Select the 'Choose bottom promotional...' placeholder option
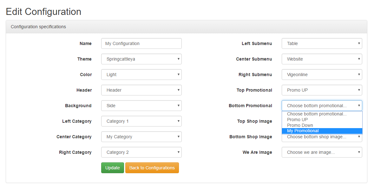 tap(322, 114)
